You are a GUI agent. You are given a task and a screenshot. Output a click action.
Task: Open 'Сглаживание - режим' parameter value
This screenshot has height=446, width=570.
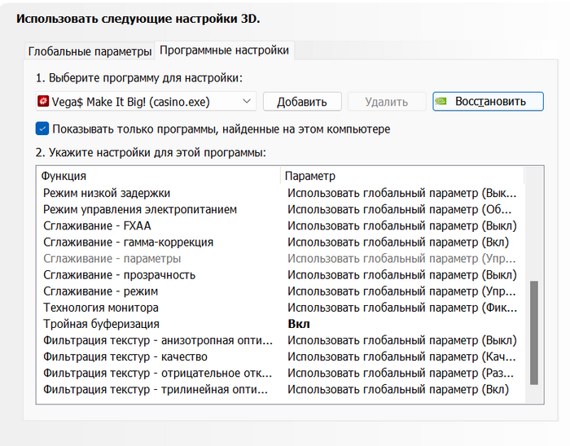pyautogui.click(x=401, y=291)
